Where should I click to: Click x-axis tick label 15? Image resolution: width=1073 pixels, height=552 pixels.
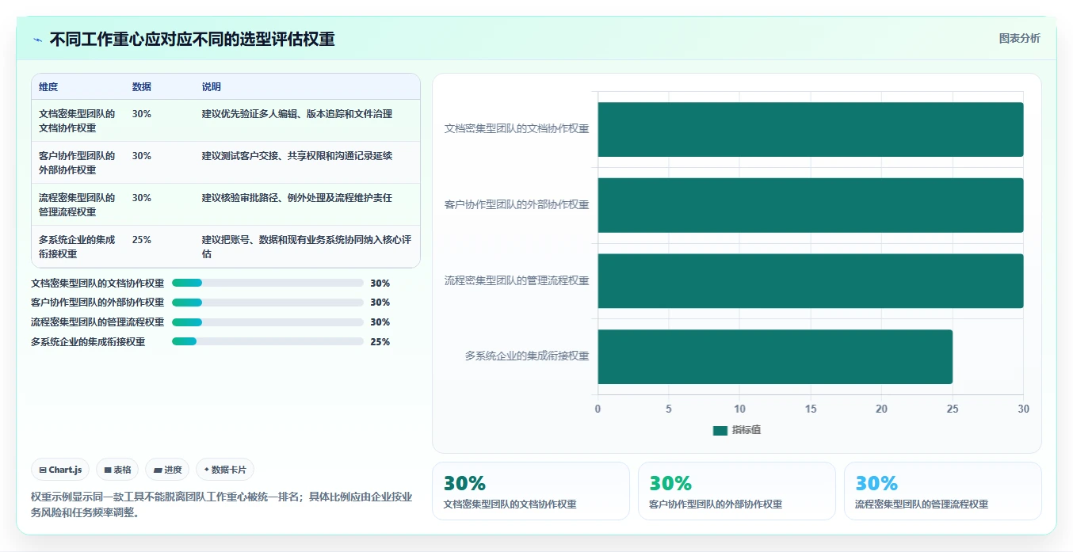[x=810, y=409]
